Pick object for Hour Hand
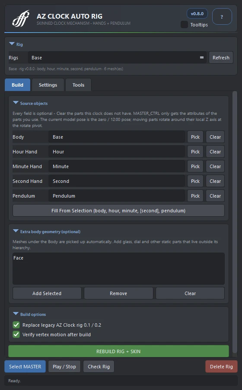 coord(195,152)
